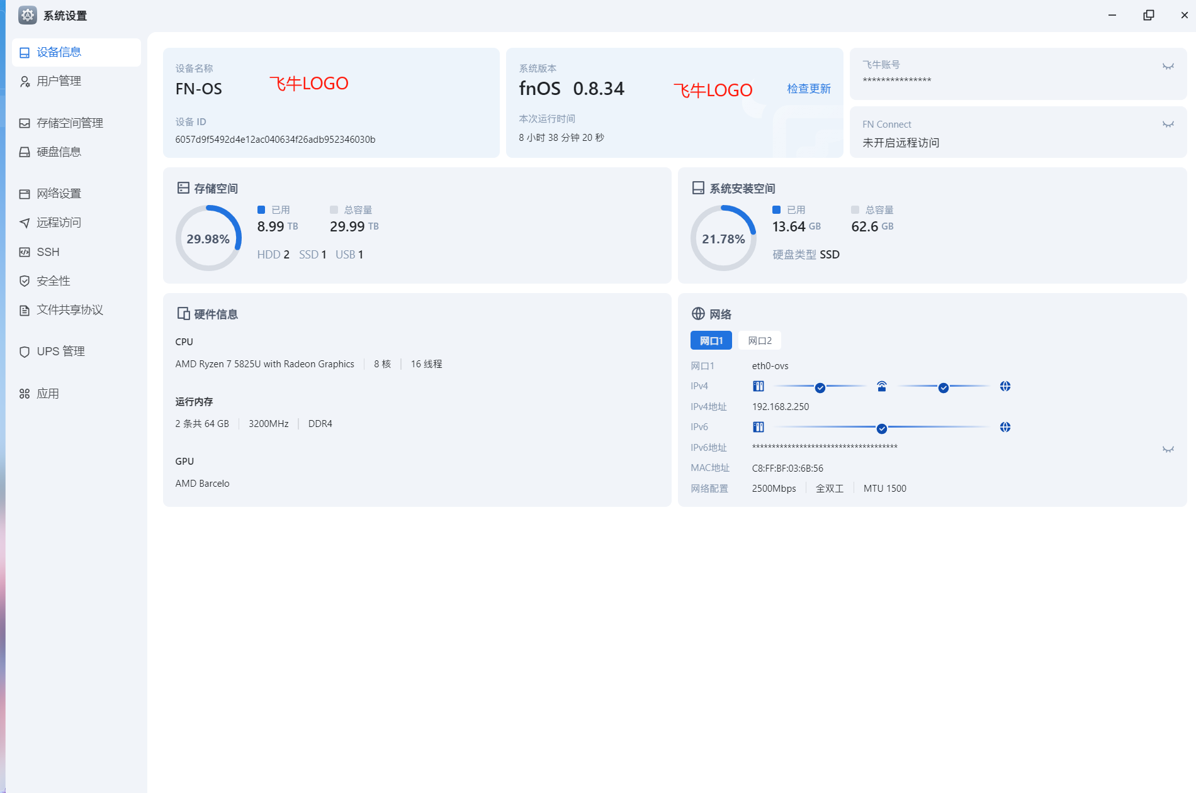
Task: Click 检查更新 to check for updates
Action: click(808, 89)
